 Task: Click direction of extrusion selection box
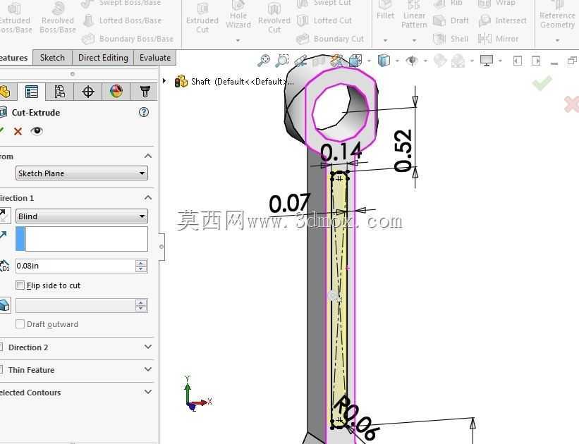(82, 239)
